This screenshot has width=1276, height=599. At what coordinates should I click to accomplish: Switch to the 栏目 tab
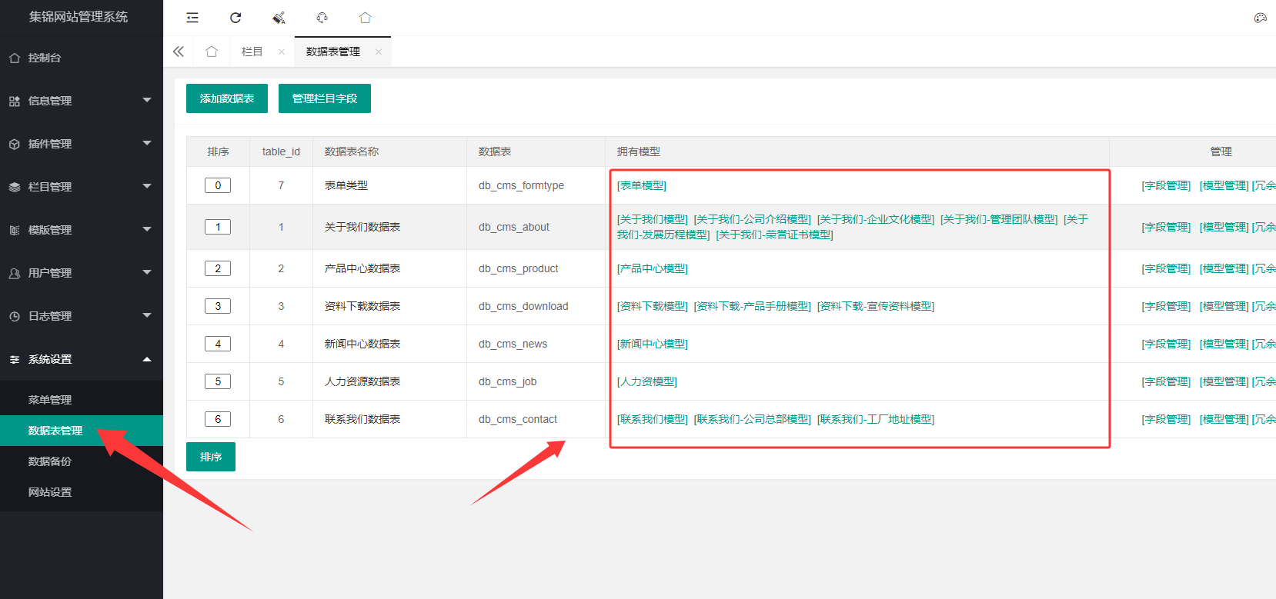252,52
